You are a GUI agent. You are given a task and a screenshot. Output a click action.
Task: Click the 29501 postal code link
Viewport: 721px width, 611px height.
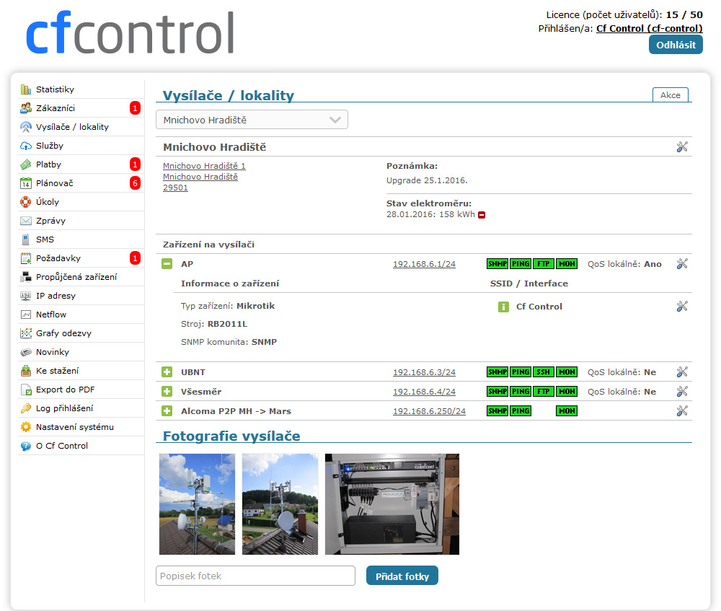tap(175, 188)
